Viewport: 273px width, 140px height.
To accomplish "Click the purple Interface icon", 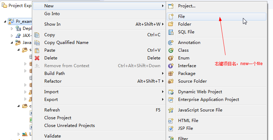I will tap(171, 66).
